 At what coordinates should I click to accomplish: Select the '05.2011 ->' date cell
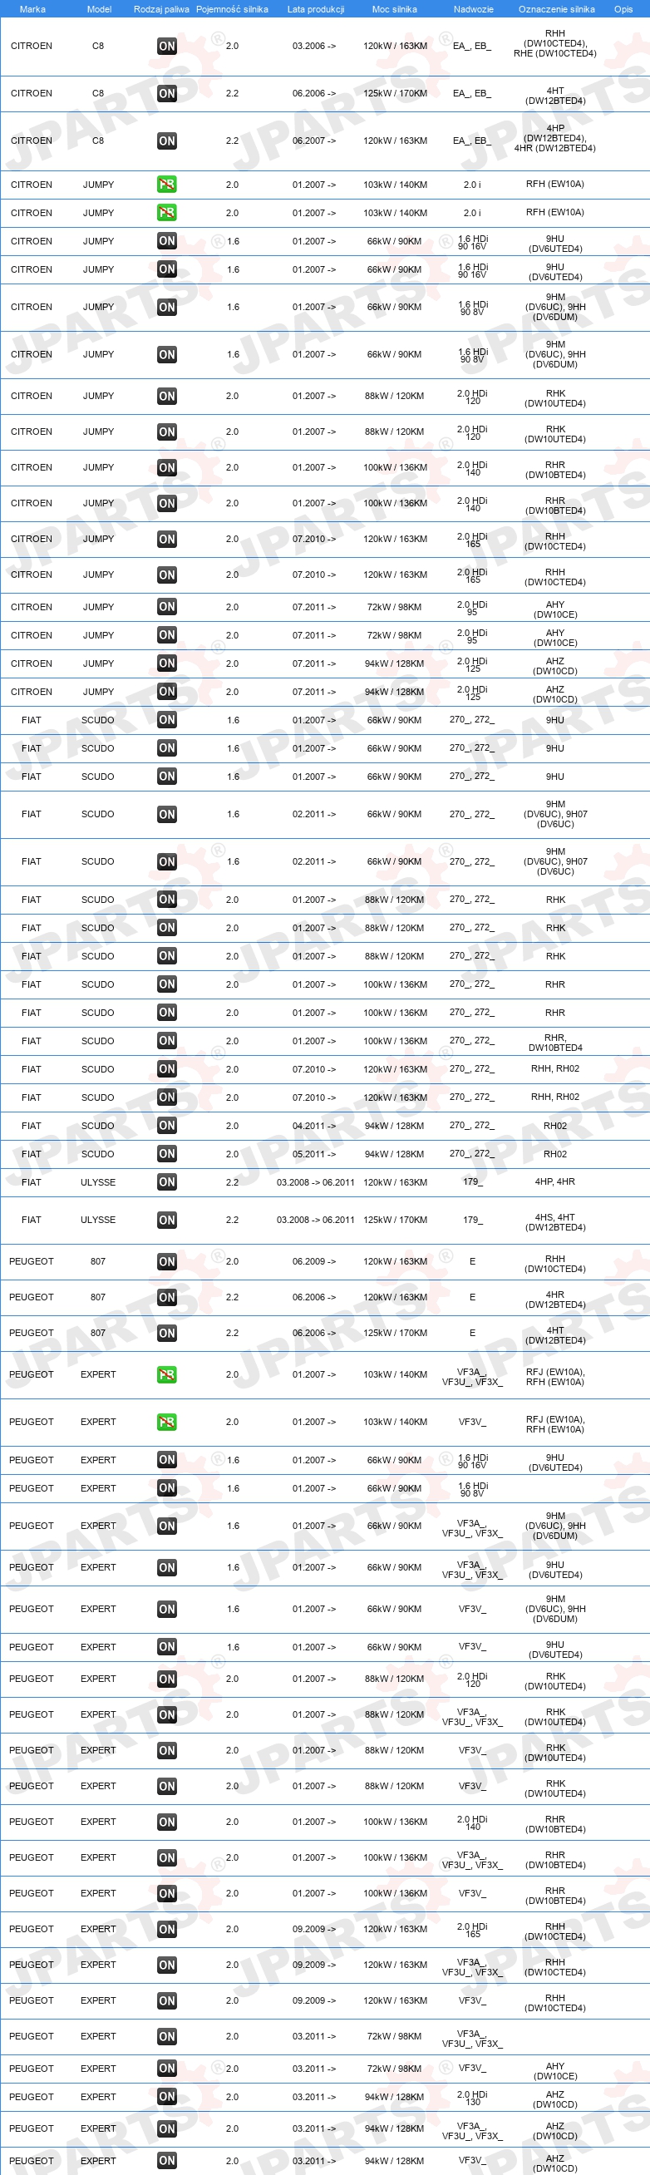(314, 1154)
